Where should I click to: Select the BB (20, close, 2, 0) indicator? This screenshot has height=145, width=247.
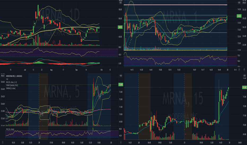coord(11,82)
